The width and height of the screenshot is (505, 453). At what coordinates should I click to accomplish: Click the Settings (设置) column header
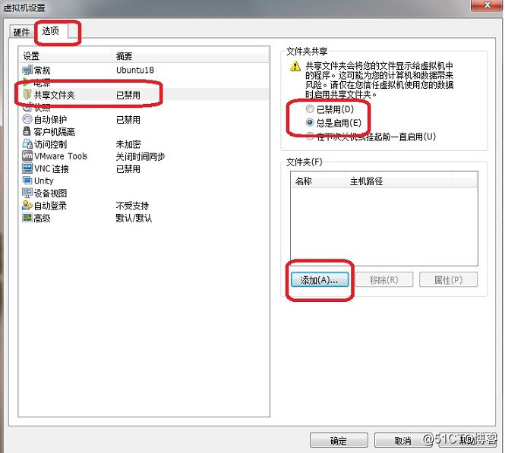(65, 56)
